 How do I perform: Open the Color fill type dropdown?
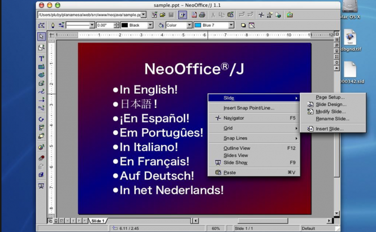point(189,25)
